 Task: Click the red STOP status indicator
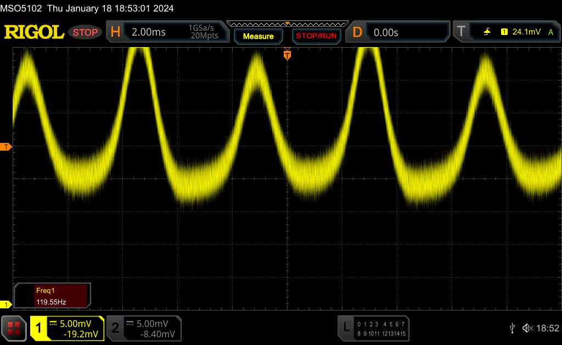point(86,32)
